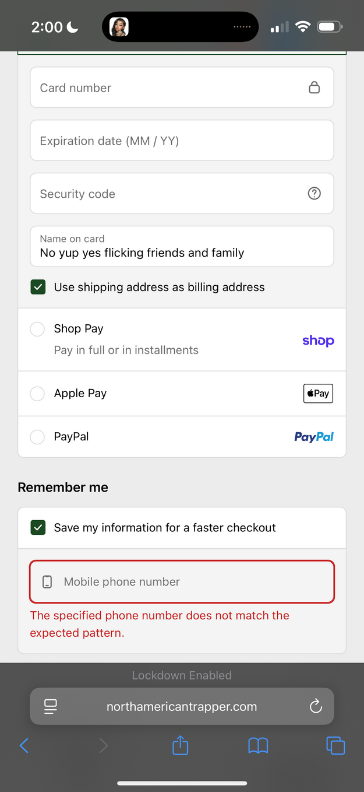Focus the Card number field

click(x=169, y=88)
